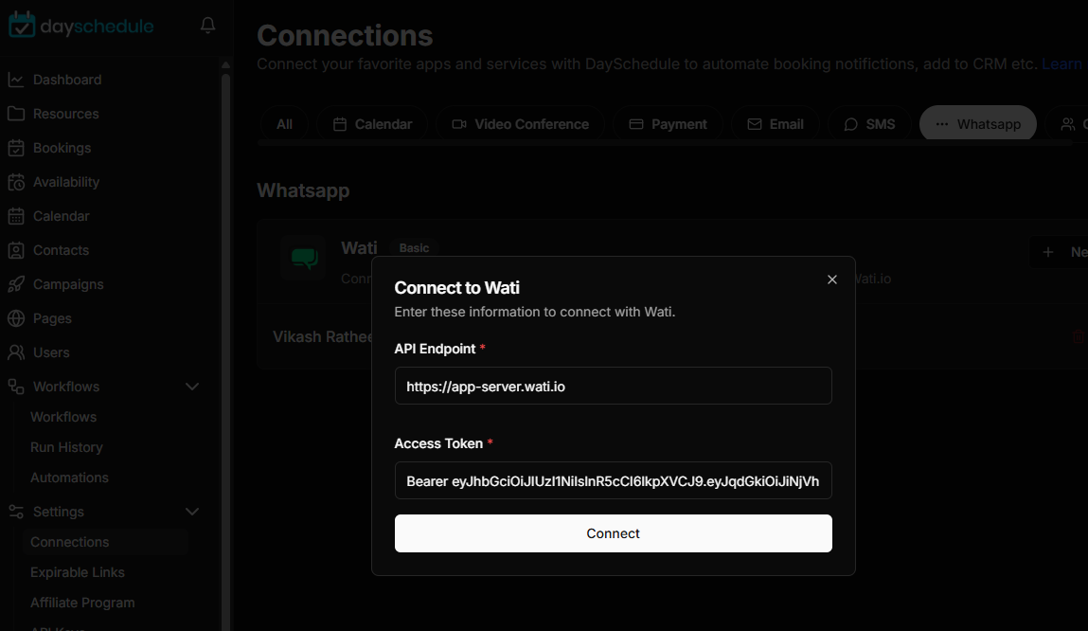Open Campaigns in sidebar
The width and height of the screenshot is (1088, 631).
(68, 284)
